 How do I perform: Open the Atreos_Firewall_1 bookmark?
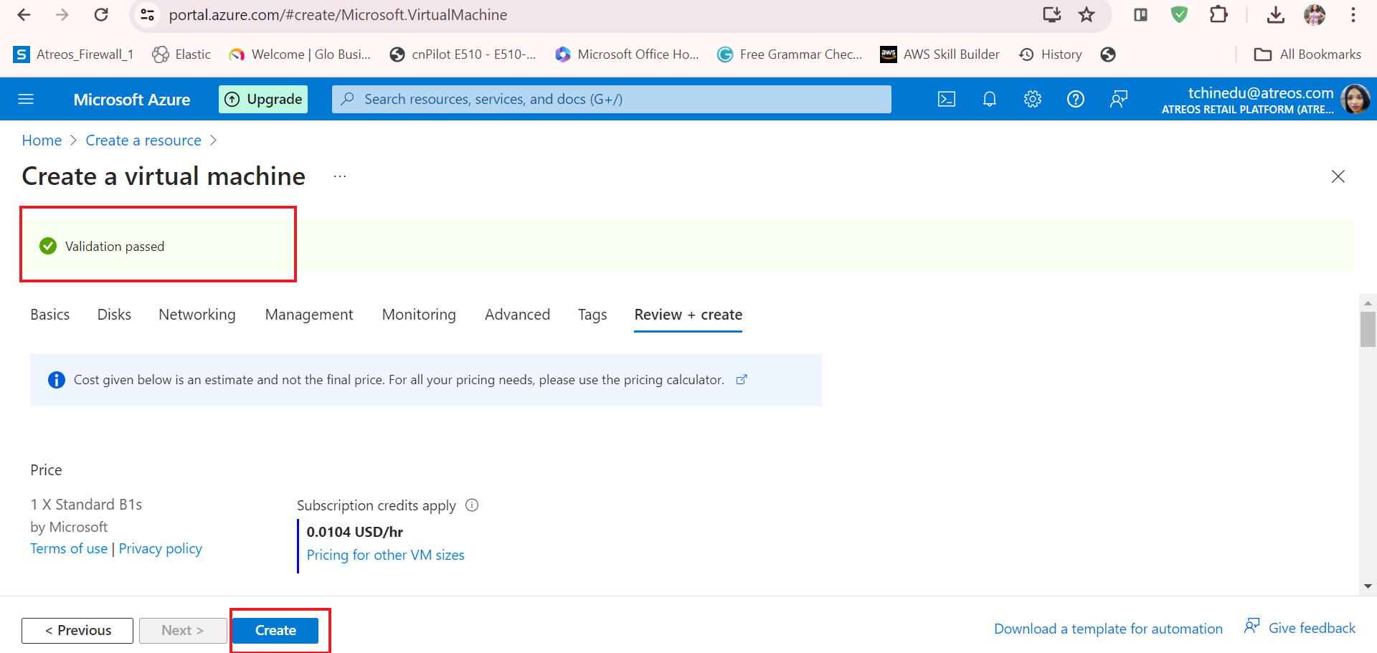click(74, 54)
